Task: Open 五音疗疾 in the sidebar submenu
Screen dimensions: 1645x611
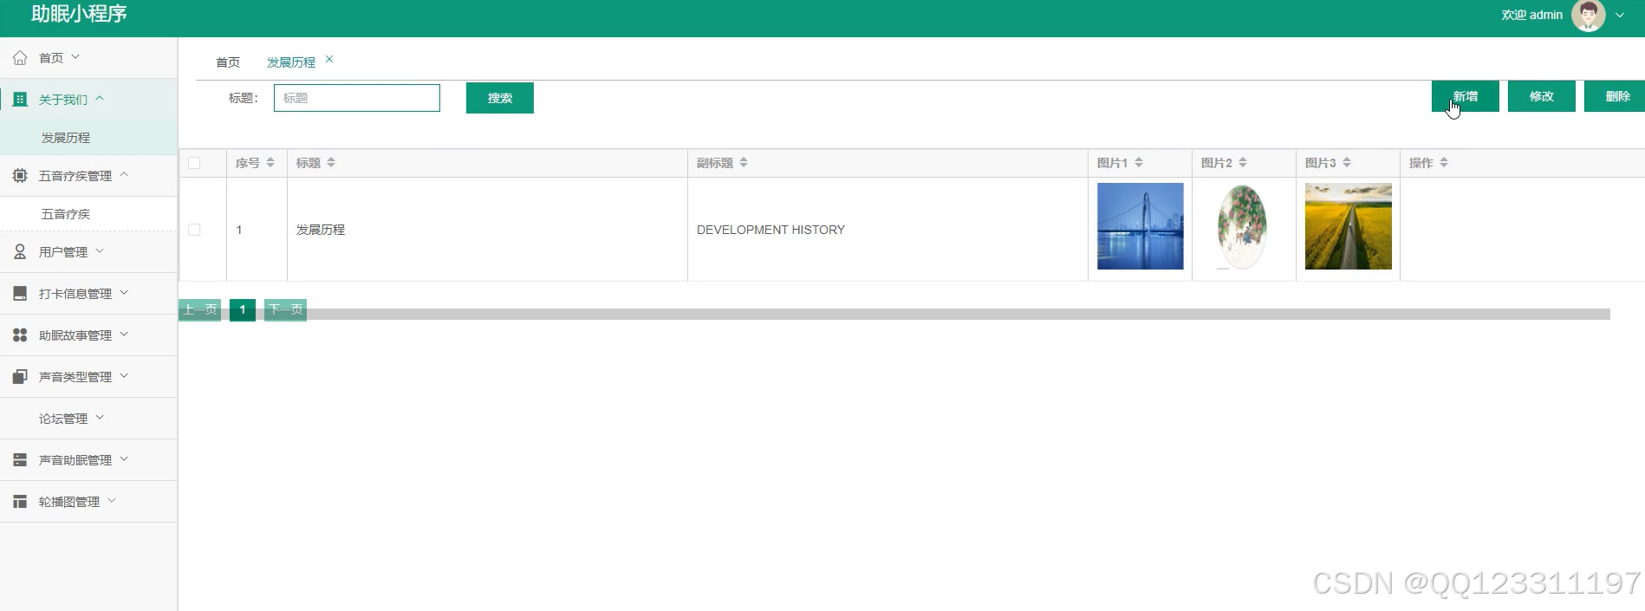Action: (x=89, y=214)
